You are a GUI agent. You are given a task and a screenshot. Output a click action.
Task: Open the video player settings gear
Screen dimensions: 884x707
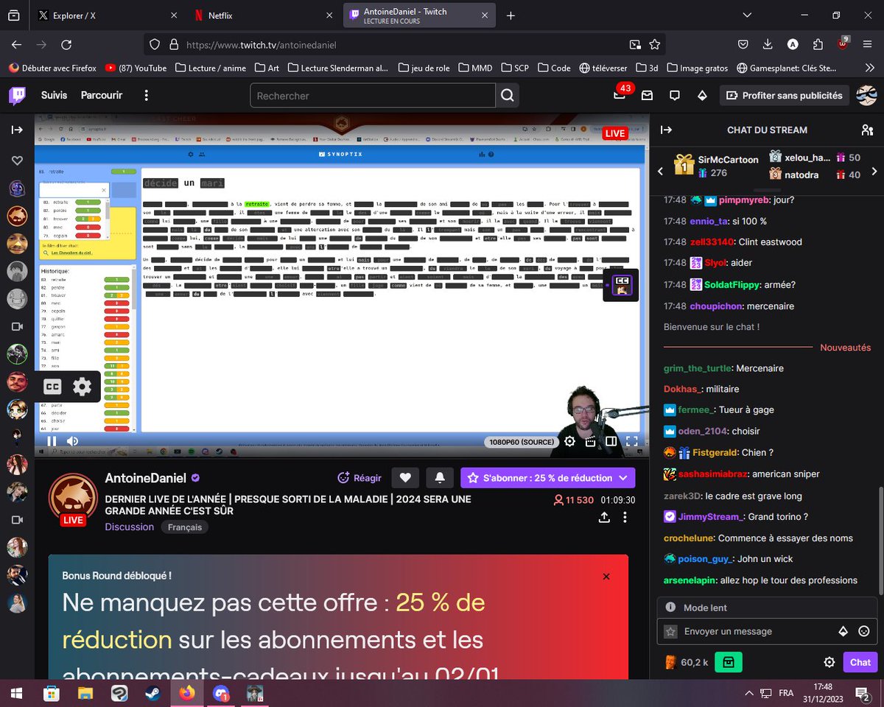[x=569, y=441]
